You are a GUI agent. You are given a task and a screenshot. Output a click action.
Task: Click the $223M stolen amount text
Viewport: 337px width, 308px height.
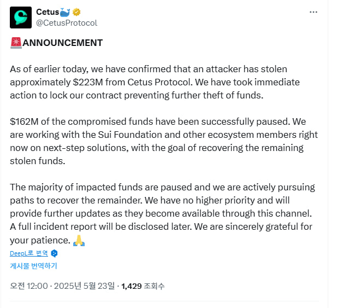[x=88, y=82]
